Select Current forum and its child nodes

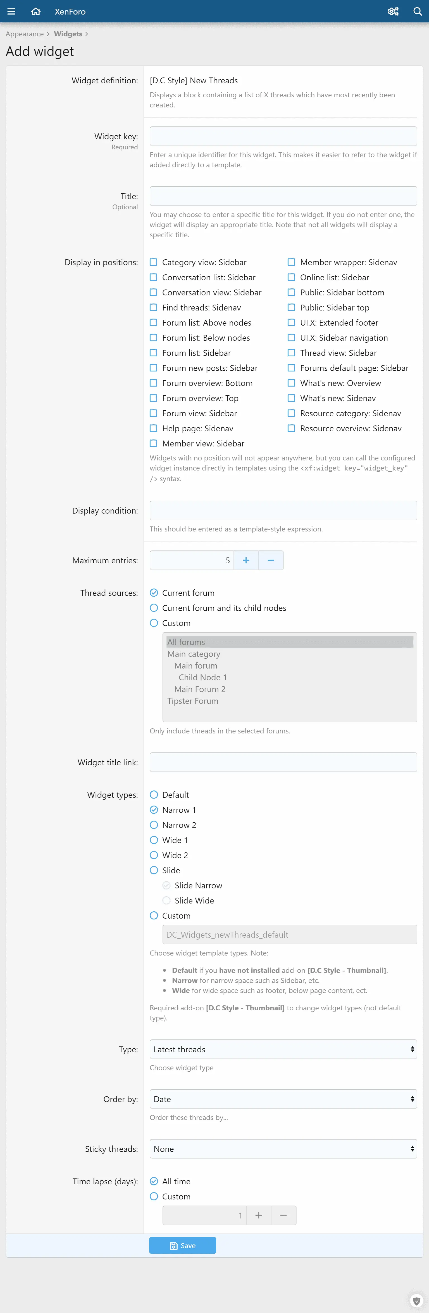click(154, 608)
